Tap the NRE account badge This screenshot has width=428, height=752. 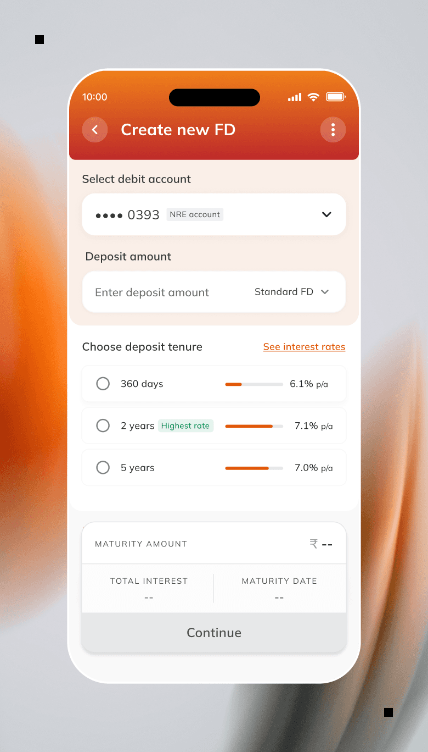(195, 214)
